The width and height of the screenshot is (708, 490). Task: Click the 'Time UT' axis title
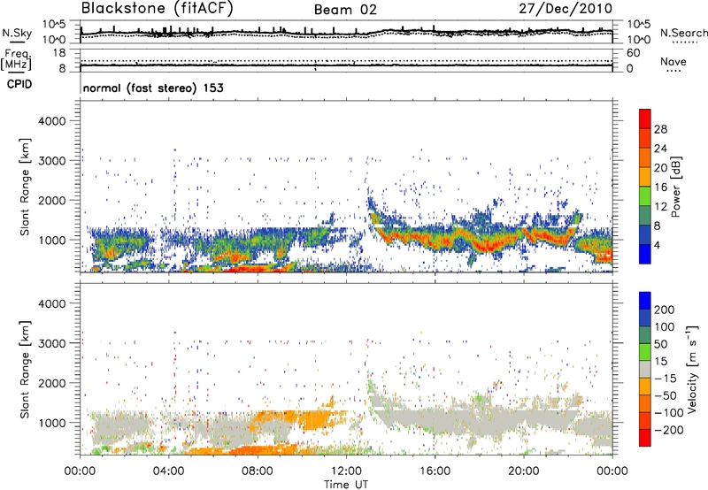click(346, 485)
